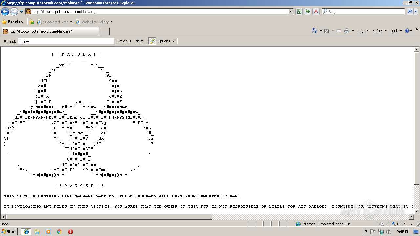Click the Show Desktop button
Image resolution: width=420 pixels, height=236 pixels.
416,232
